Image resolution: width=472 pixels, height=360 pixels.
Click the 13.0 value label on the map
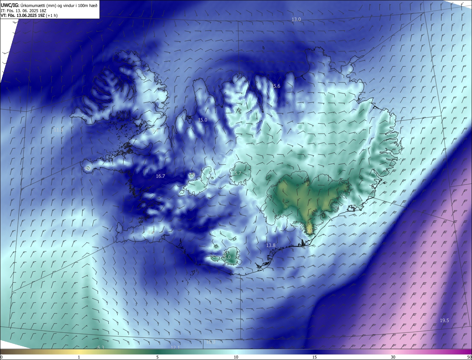pyautogui.click(x=296, y=19)
